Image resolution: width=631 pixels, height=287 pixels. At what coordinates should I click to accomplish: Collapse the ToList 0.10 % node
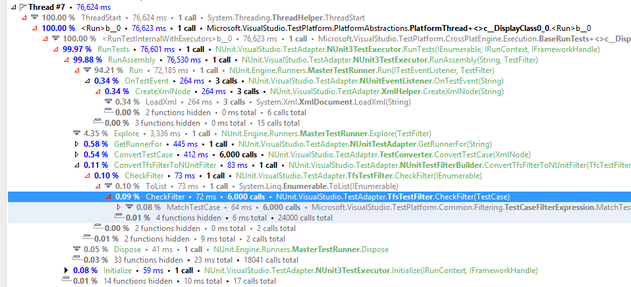97,186
